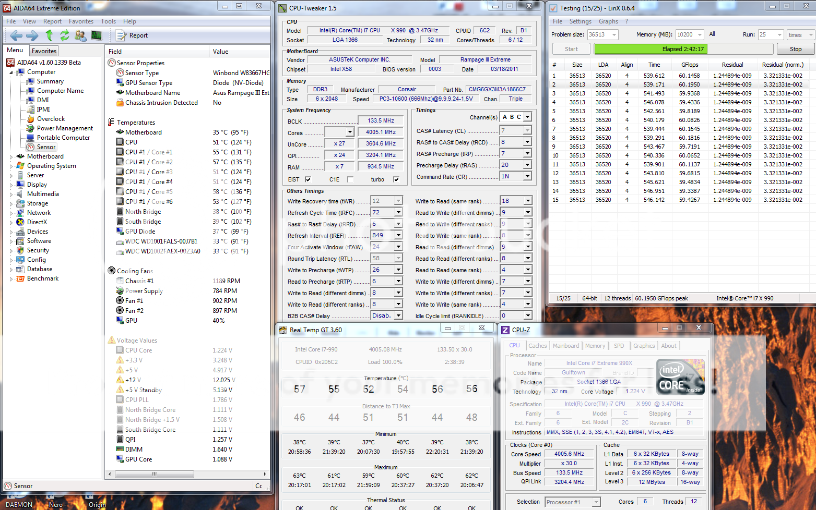Open the Refresh Cycle Time (tRFC) dropdown
Viewport: 816px width, 510px height.
(398, 212)
